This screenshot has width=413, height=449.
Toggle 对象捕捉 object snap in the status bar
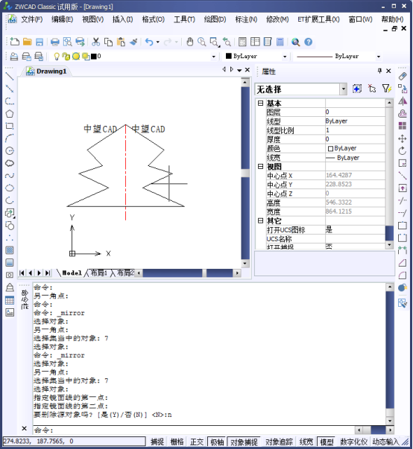(244, 442)
